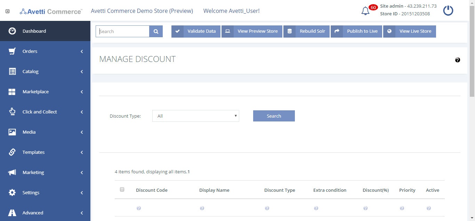Click the Display Name column header
475x221 pixels.
(214, 190)
